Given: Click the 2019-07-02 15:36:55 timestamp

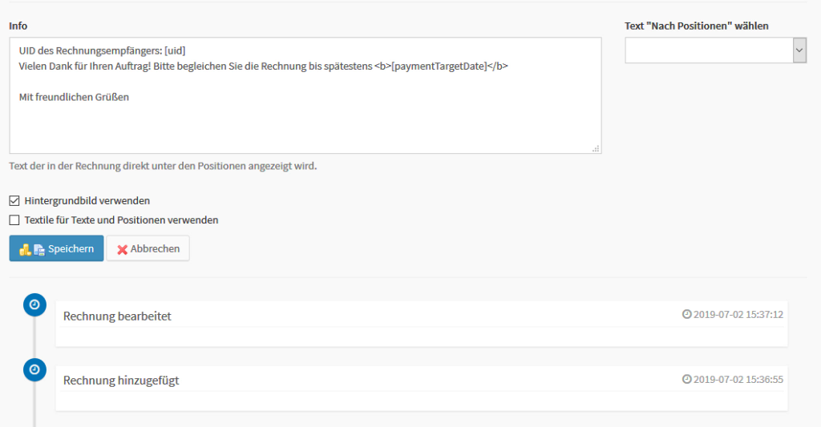Looking at the screenshot, I should tap(738, 379).
